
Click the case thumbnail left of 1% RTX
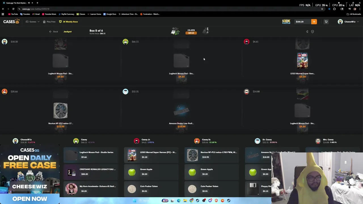tap(175, 31)
